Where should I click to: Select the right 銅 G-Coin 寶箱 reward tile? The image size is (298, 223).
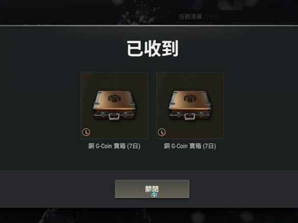(190, 105)
